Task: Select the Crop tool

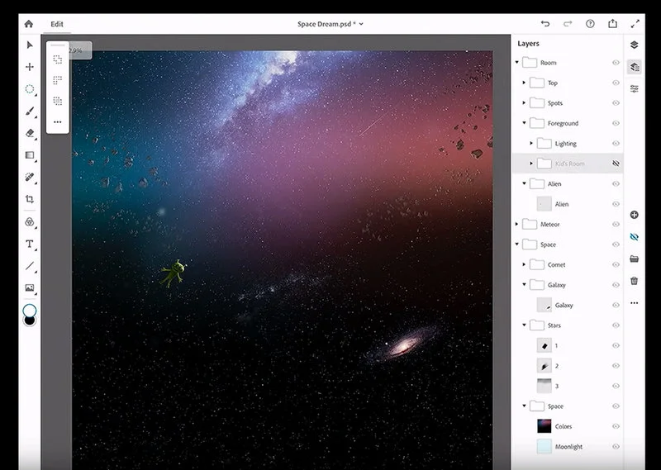Action: pos(30,199)
